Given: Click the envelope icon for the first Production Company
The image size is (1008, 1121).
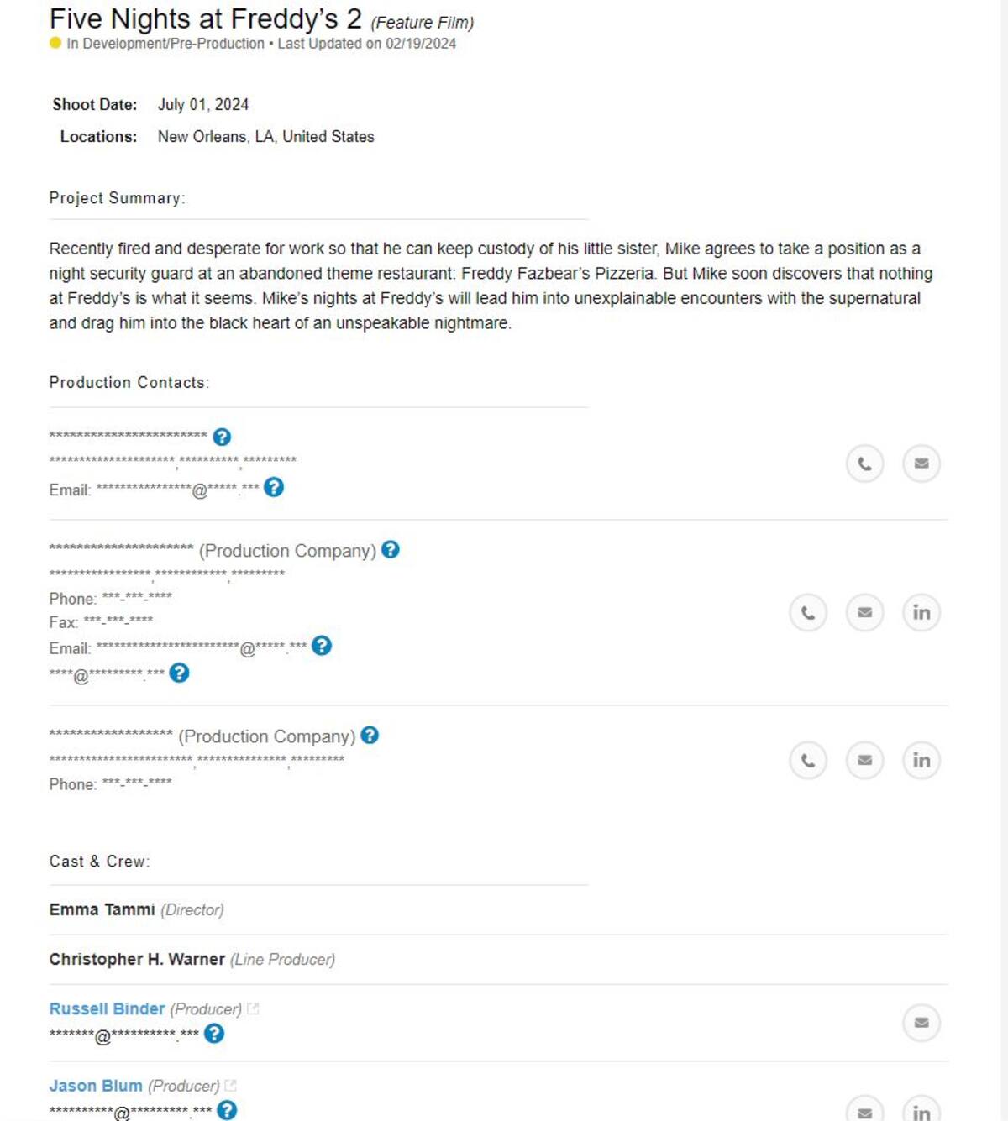Looking at the screenshot, I should 864,613.
